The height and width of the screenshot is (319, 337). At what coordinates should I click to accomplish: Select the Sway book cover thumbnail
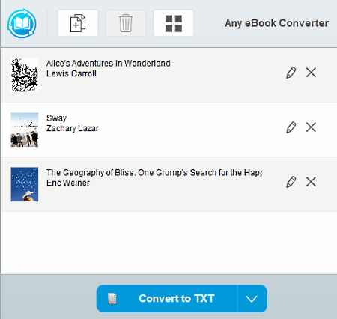(x=25, y=130)
